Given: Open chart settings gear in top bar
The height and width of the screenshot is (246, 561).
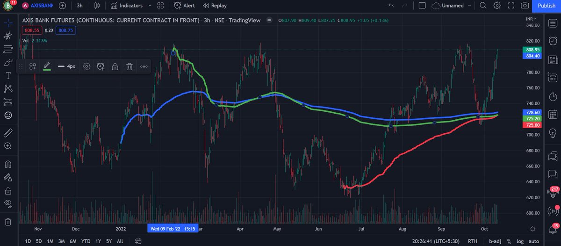Looking at the screenshot, I should point(497,6).
